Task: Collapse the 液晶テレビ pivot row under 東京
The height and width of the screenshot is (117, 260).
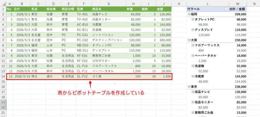Action: (193, 92)
